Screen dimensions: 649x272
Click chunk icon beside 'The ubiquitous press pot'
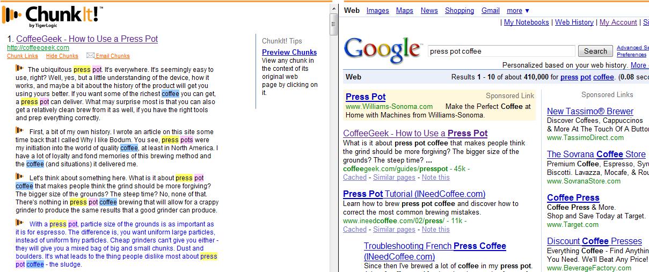click(x=19, y=68)
